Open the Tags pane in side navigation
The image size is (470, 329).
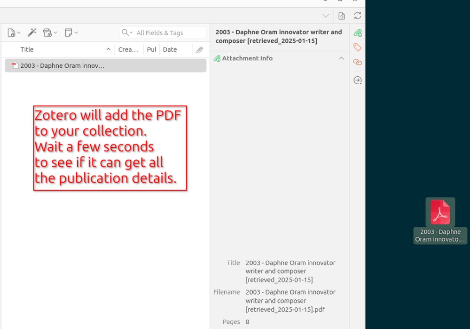pyautogui.click(x=358, y=48)
